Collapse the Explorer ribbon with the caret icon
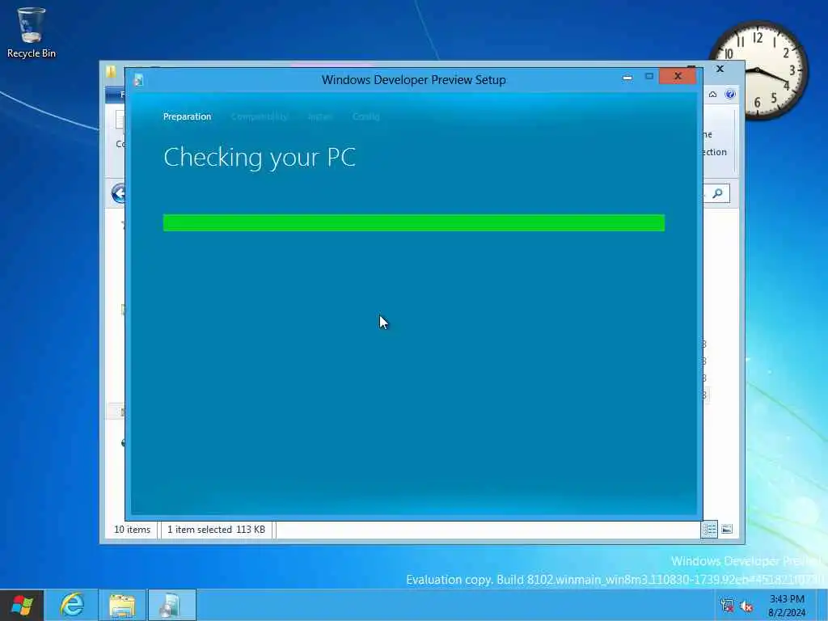This screenshot has width=828, height=621. point(713,94)
